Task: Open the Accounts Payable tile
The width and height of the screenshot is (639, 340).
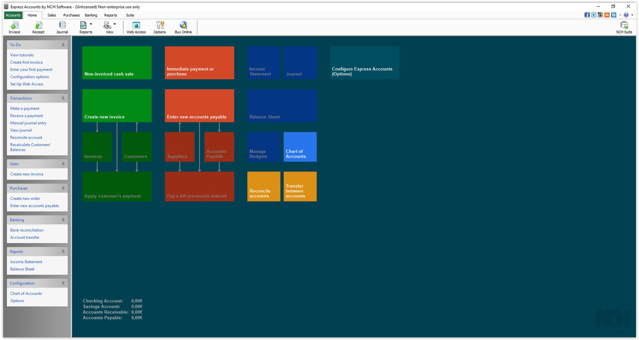Action: [219, 147]
